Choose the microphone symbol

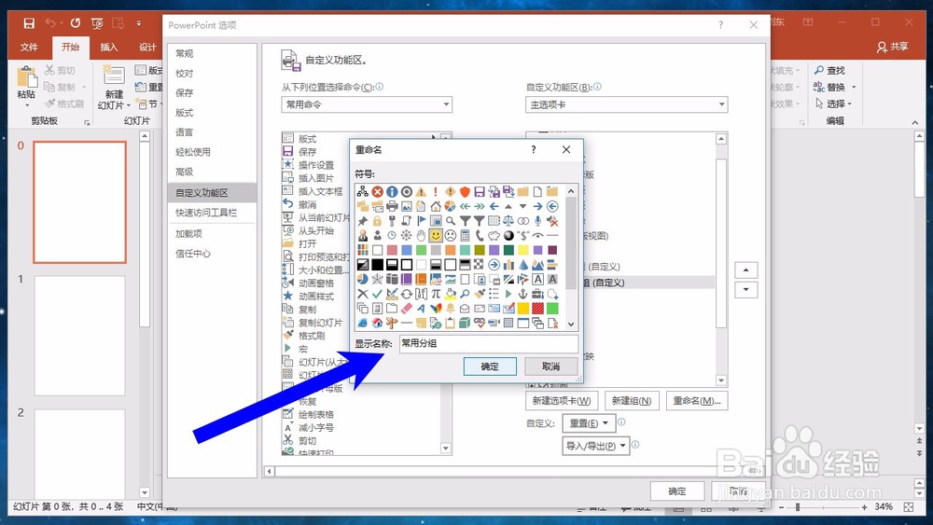click(x=538, y=221)
